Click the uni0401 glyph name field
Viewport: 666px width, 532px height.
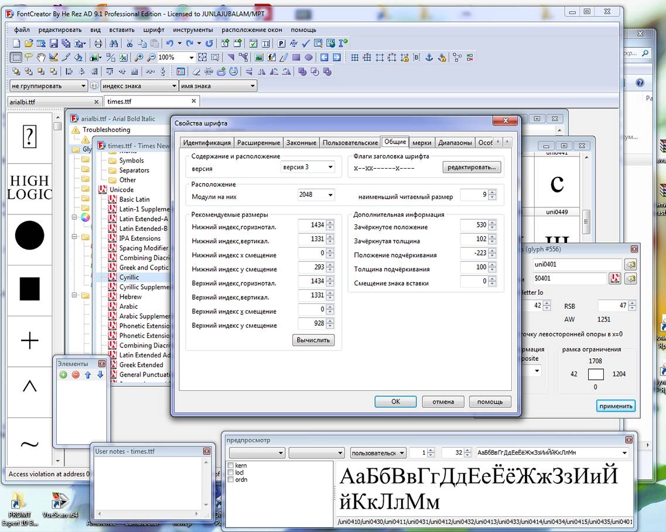tap(577, 264)
